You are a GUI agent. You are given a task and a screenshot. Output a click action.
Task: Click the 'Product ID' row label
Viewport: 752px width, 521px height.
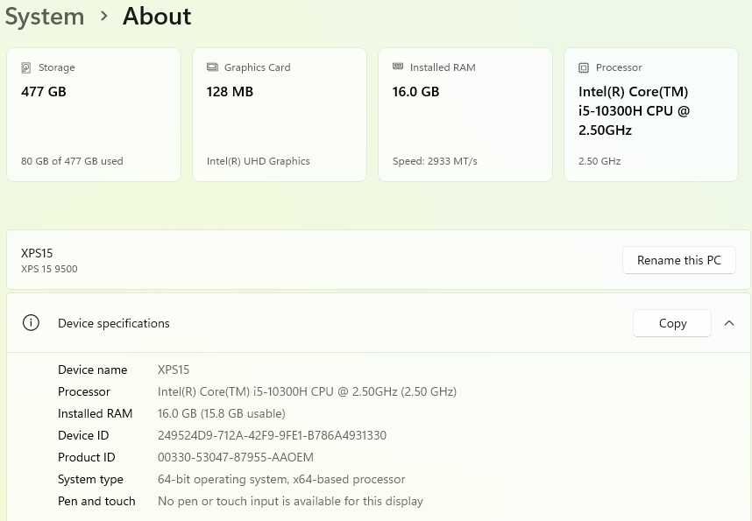[86, 457]
